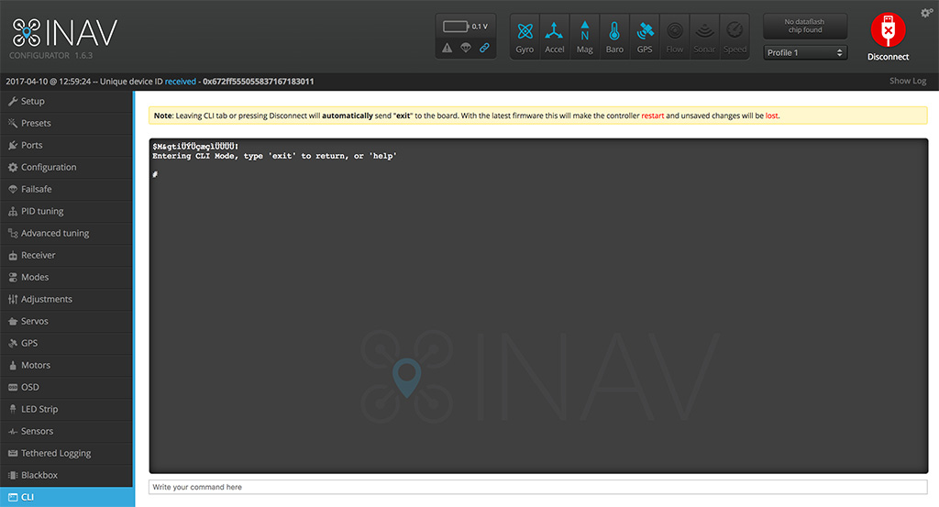Switch to the PID tuning tab
Screen dimensions: 939x507
42,211
